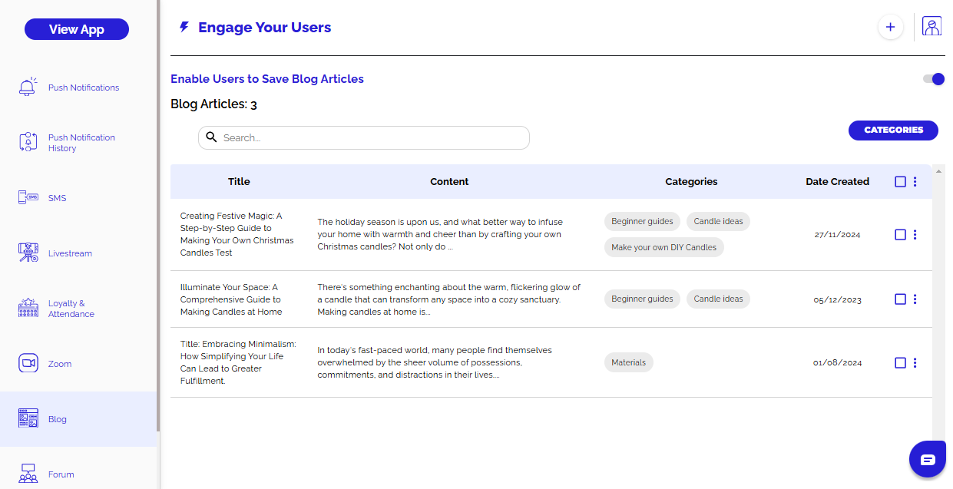Select the SMS icon in sidebar
Viewport: 953px width, 489px height.
tap(28, 198)
